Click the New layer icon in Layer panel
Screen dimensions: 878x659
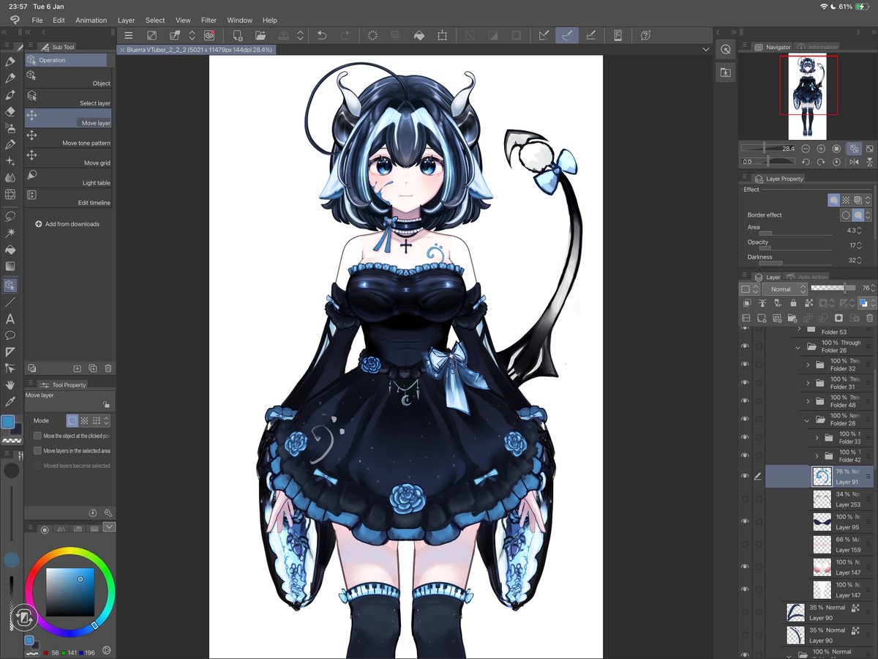[760, 318]
